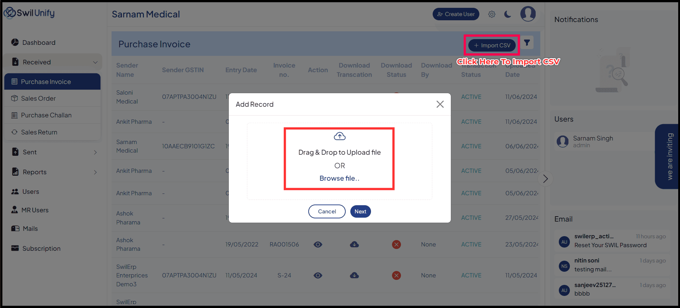Viewport: 680px width, 308px height.
Task: Open Sales Order in sidebar
Action: pos(52,99)
